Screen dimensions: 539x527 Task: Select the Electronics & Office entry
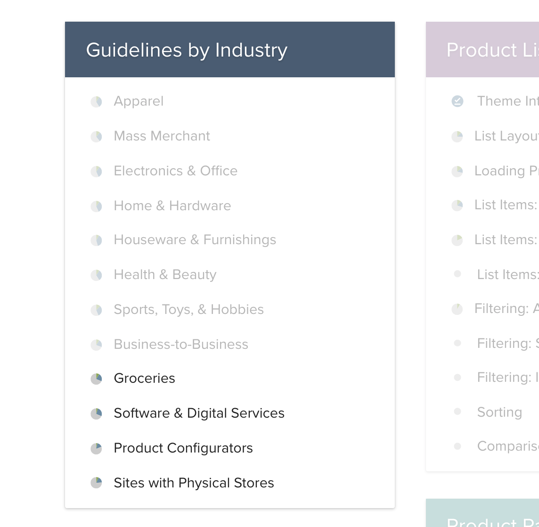(x=175, y=171)
